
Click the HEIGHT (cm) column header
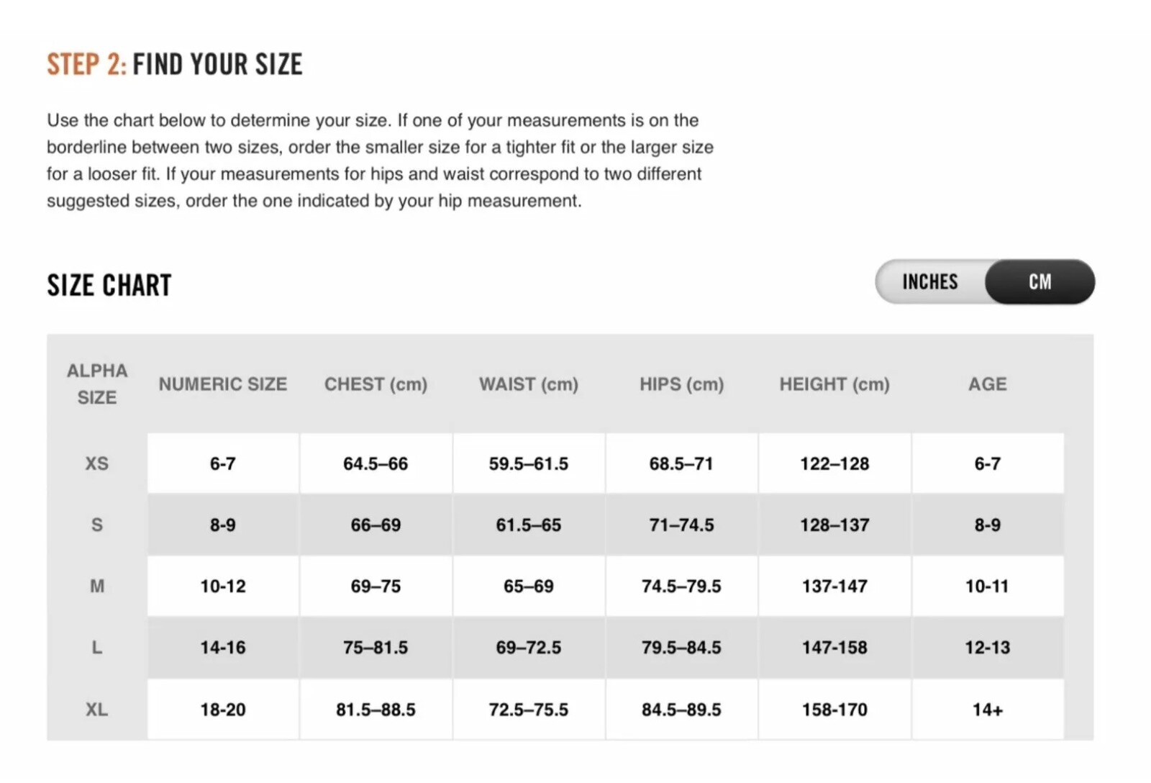(834, 384)
